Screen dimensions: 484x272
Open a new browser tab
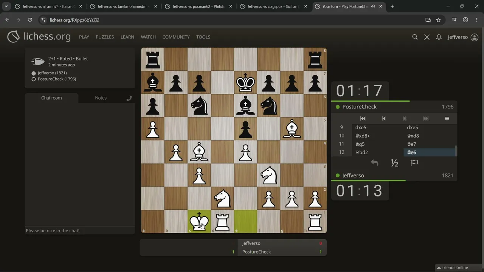[392, 6]
